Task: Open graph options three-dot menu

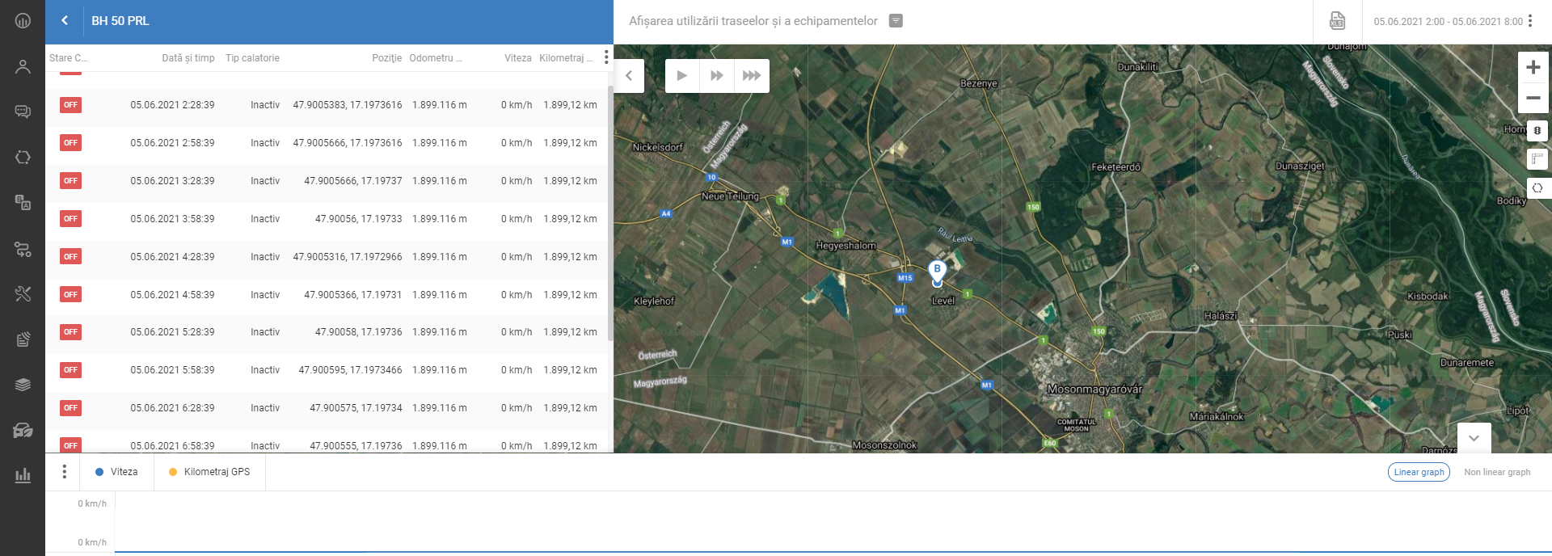Action: click(x=65, y=472)
